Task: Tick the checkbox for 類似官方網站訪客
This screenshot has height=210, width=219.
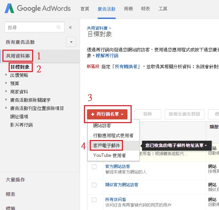Action: click(94, 185)
